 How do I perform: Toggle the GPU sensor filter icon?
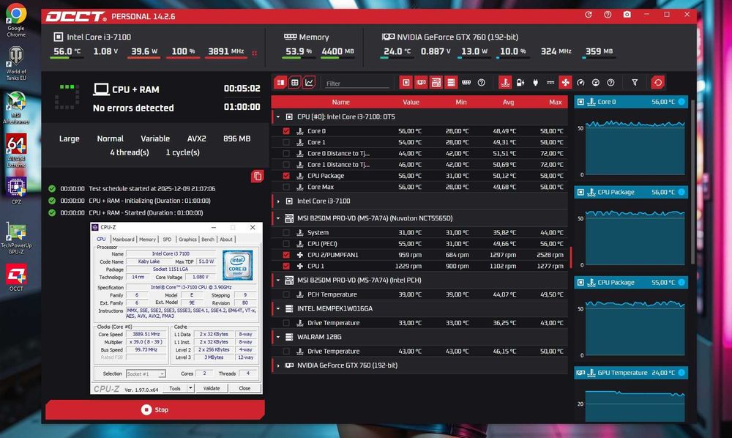click(x=421, y=83)
